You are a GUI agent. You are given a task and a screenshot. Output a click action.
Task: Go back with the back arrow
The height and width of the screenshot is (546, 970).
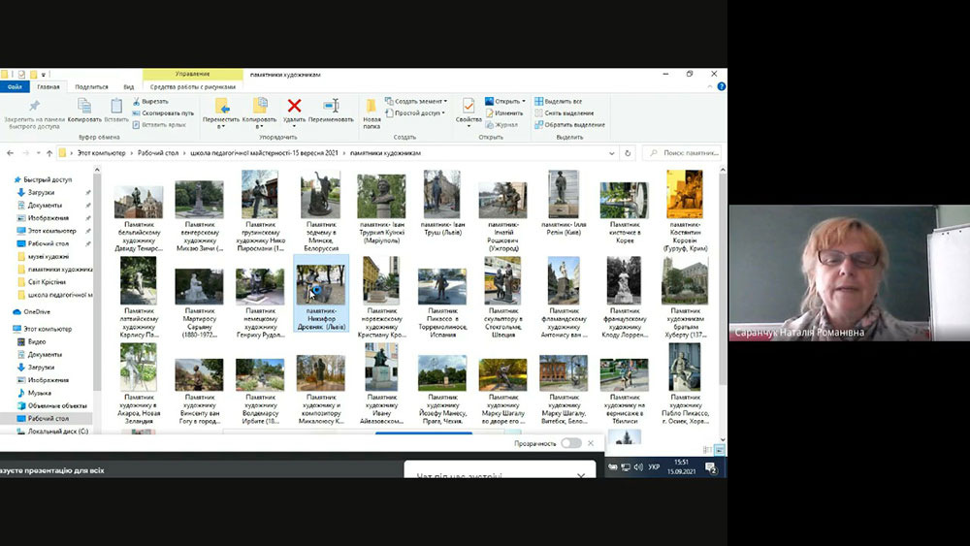(x=11, y=152)
